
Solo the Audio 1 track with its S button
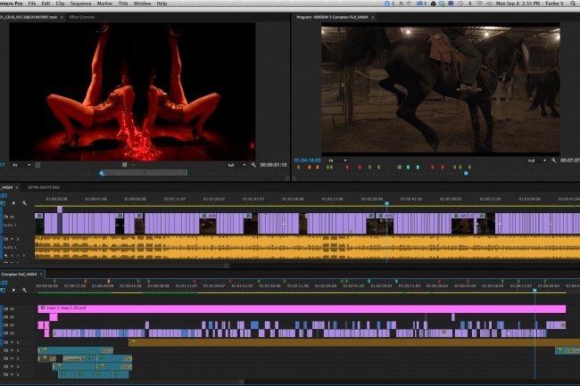(x=17, y=239)
